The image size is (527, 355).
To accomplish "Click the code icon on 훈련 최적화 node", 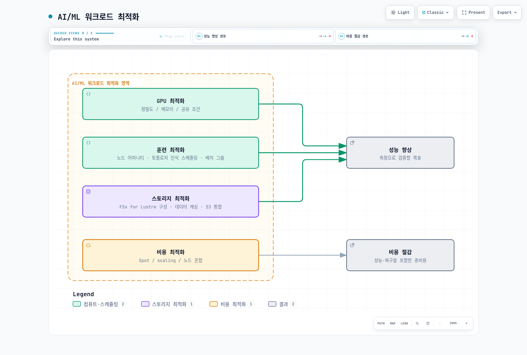I will (x=88, y=143).
